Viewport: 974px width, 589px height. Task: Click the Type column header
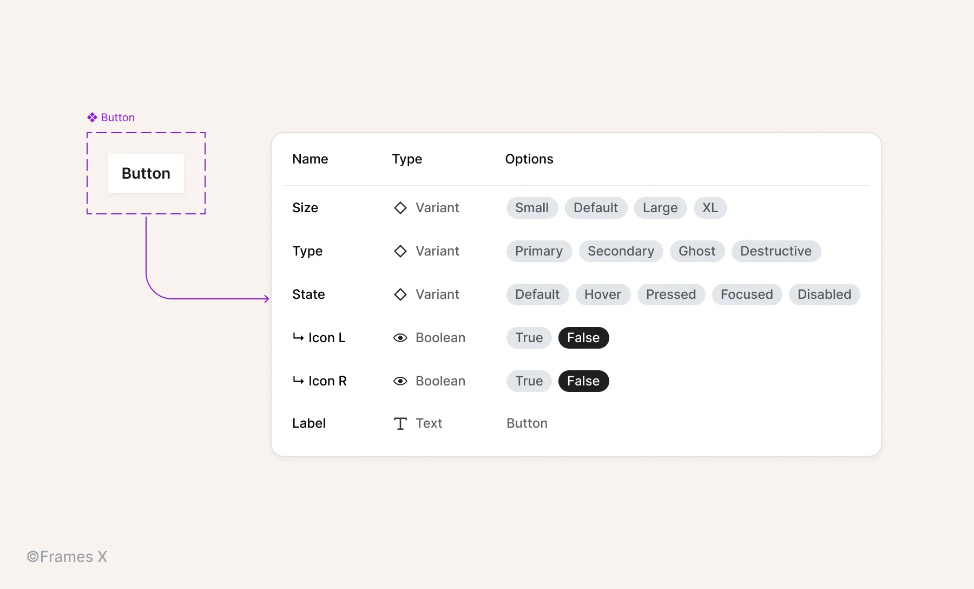(407, 159)
